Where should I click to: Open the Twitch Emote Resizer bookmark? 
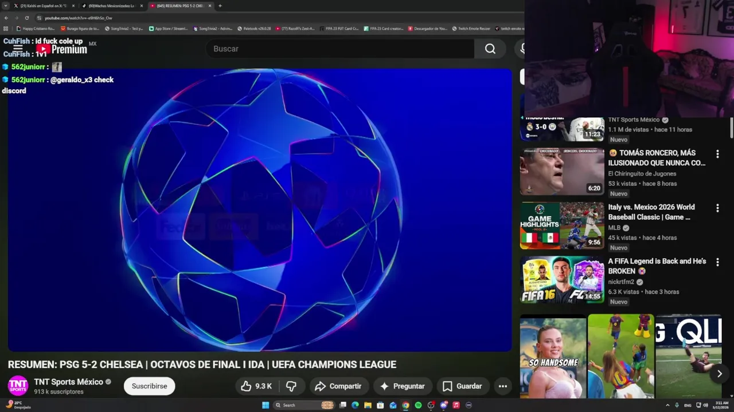[x=471, y=29]
